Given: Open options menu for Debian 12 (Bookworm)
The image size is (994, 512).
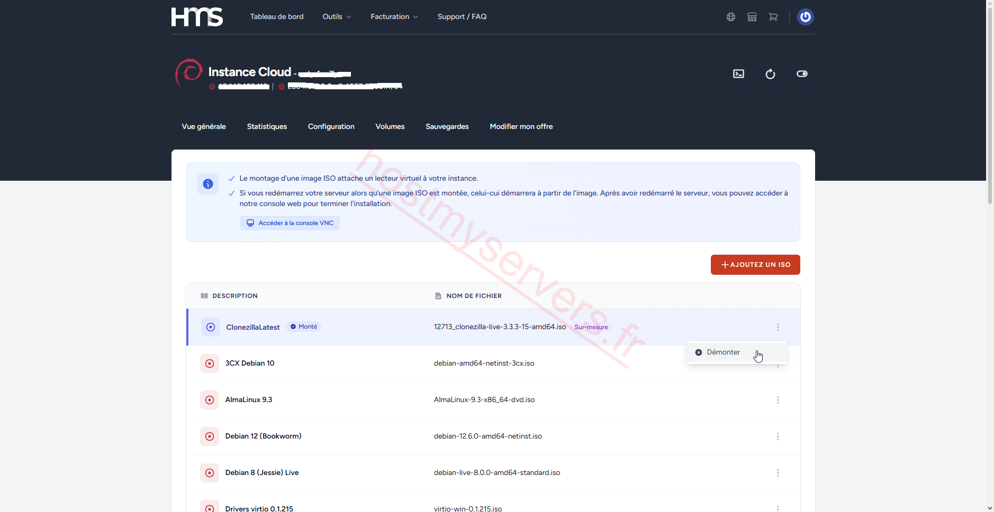Looking at the screenshot, I should coord(778,436).
